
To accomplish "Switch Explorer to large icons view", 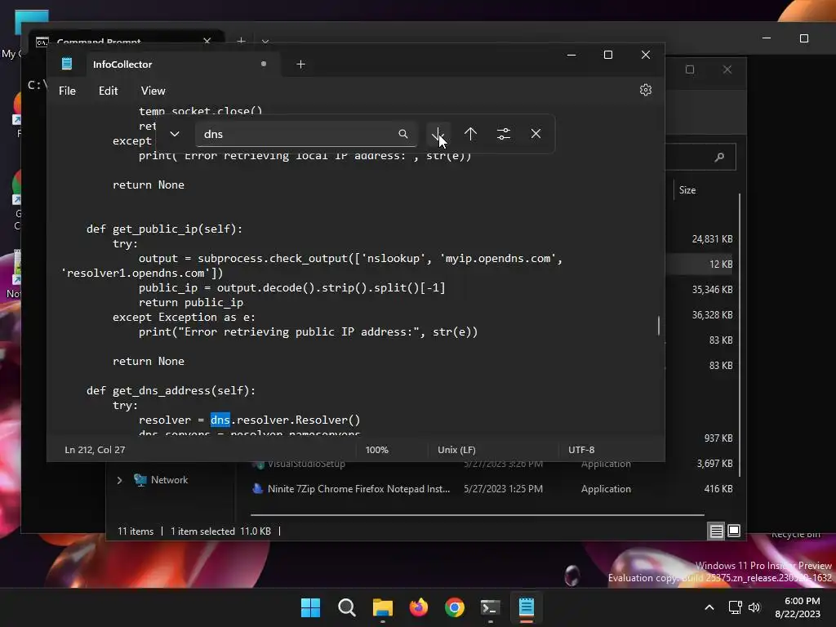I will click(x=734, y=531).
